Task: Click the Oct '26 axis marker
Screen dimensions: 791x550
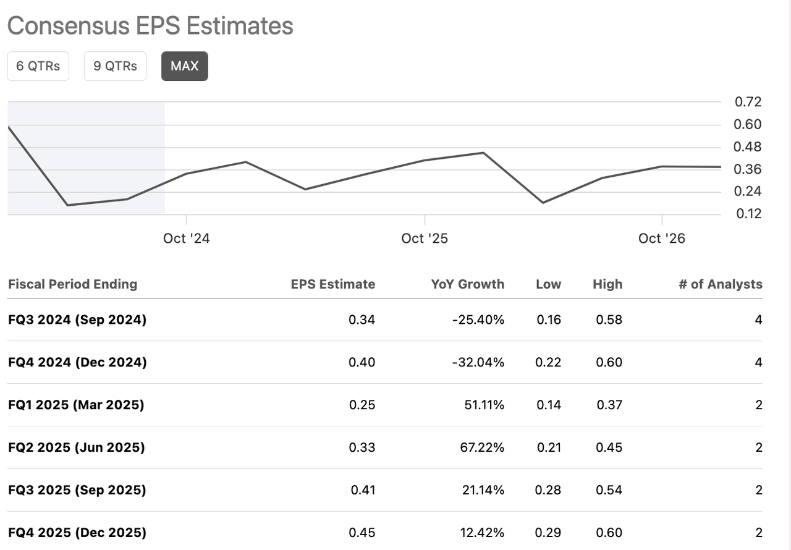Action: click(661, 239)
